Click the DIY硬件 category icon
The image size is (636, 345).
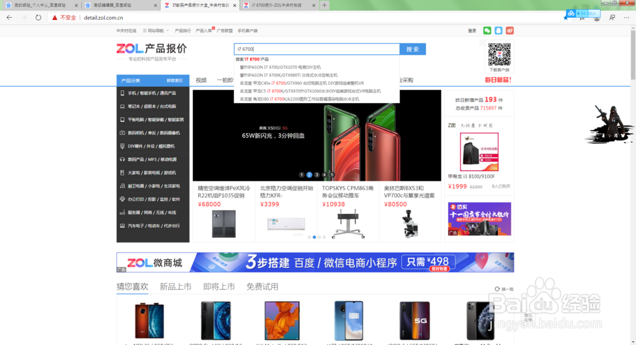(122, 146)
